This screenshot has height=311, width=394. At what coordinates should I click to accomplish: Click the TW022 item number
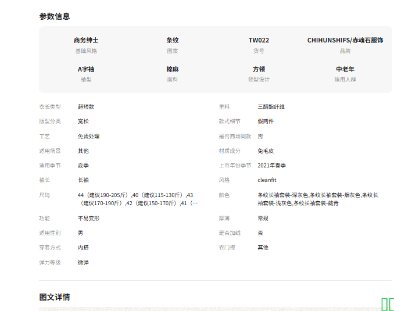[259, 40]
